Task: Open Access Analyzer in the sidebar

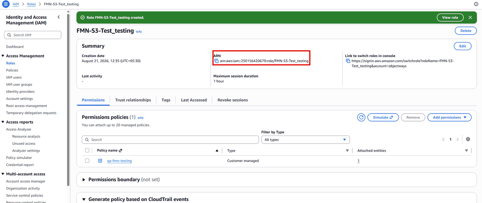Action: 18,129
